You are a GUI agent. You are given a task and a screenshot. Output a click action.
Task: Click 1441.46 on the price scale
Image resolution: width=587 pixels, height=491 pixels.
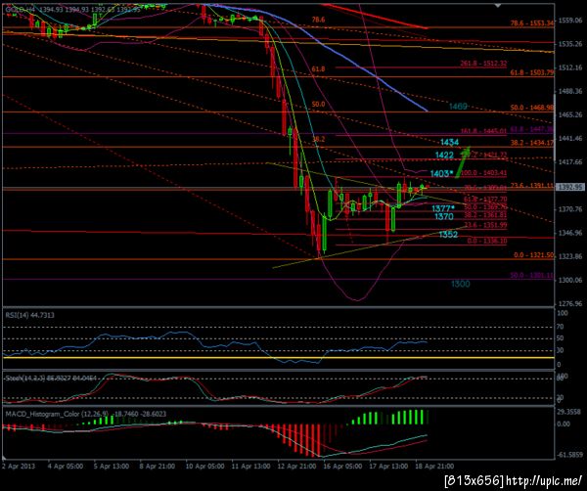pyautogui.click(x=568, y=138)
